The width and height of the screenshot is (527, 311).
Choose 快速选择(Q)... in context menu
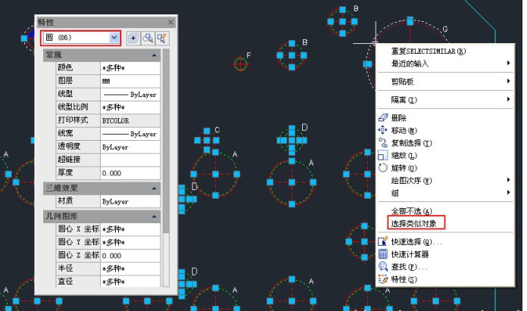pyautogui.click(x=445, y=242)
